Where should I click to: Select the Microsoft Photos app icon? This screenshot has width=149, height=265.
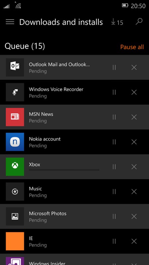[x=15, y=216]
